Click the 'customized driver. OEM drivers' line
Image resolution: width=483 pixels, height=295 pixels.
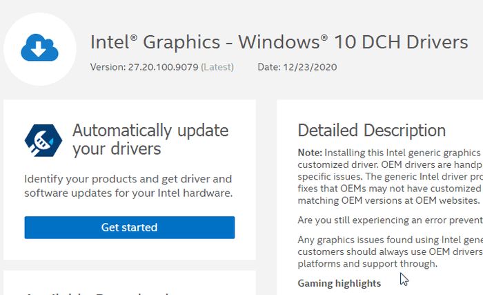tap(390, 164)
